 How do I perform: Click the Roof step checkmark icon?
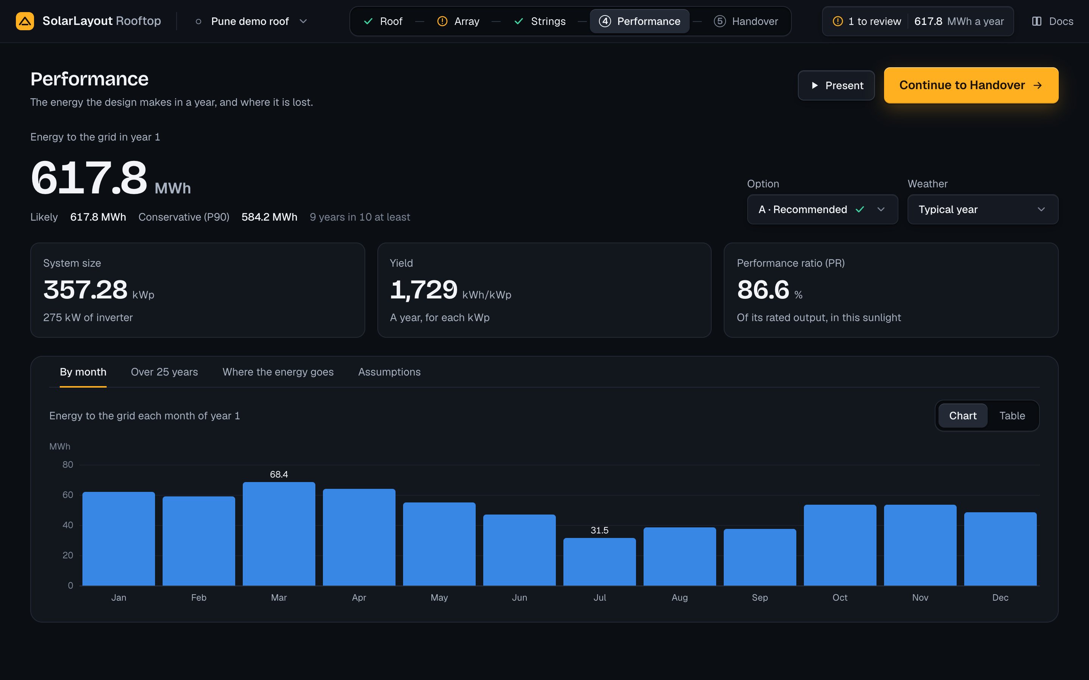(368, 21)
